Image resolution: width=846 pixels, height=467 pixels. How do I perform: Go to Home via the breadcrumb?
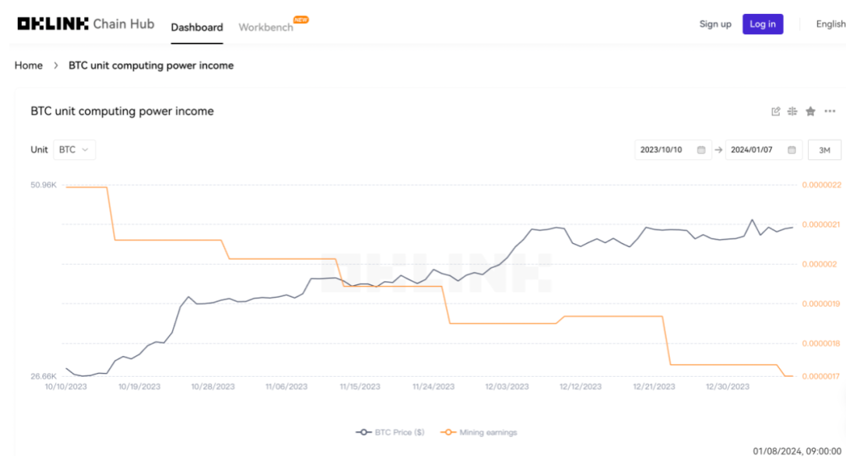tap(29, 66)
